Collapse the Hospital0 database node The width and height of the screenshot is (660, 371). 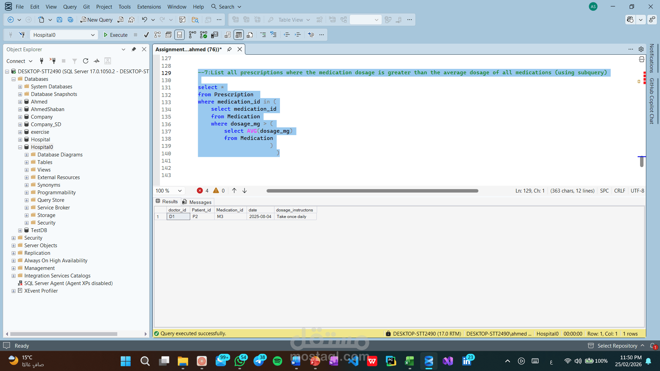(x=20, y=147)
